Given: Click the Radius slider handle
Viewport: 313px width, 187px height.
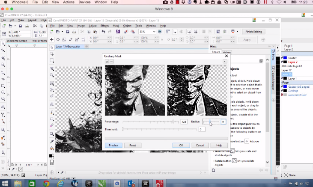Looking at the screenshot, I should point(210,122).
